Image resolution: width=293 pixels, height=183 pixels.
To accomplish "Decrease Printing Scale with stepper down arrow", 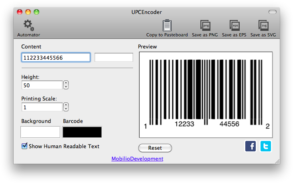I will click(66, 109).
